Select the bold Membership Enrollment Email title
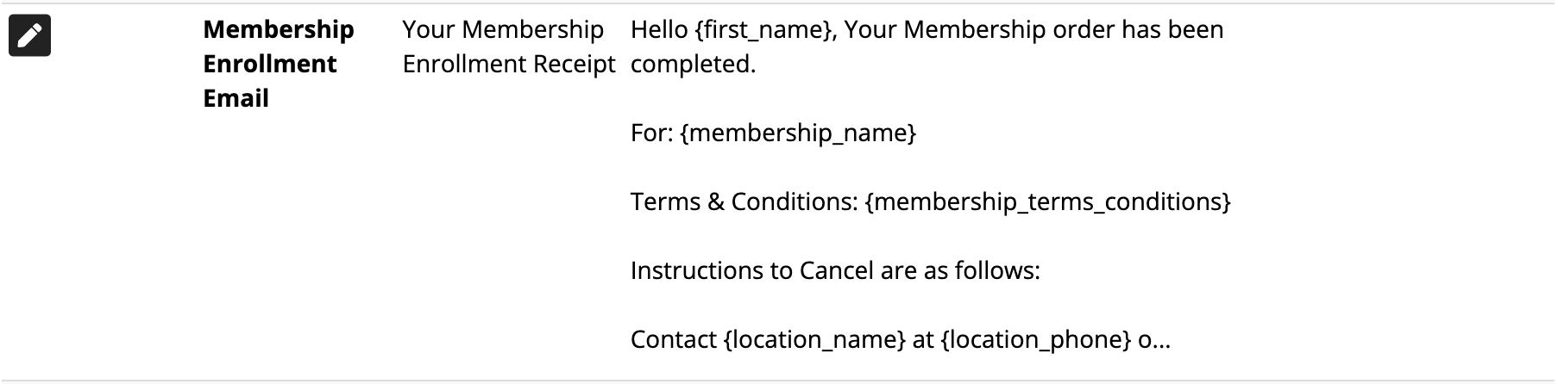This screenshot has height=384, width=1558. point(279,64)
